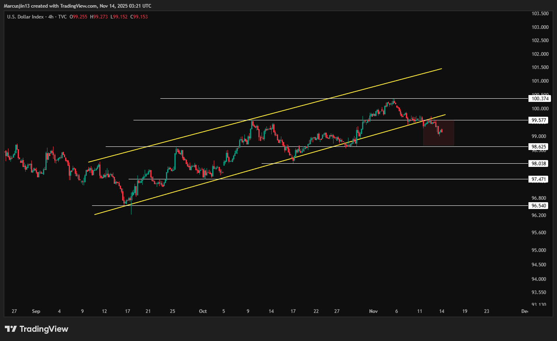This screenshot has height=341, width=557.
Task: Click the Oct label on the time axis
Action: tap(203, 311)
